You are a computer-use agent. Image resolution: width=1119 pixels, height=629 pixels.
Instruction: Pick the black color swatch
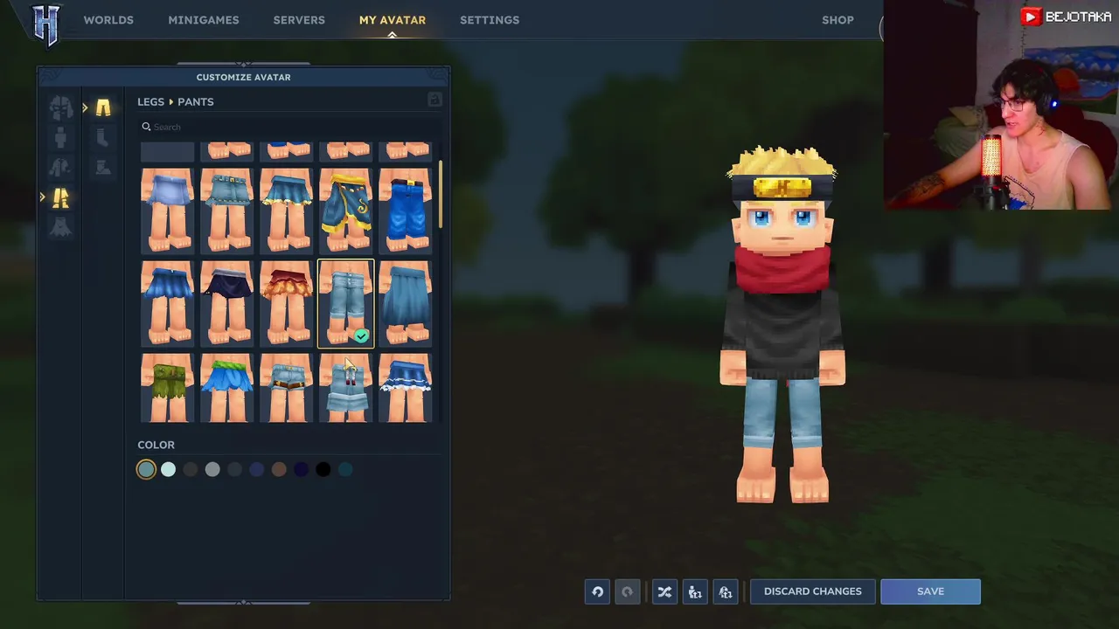click(x=323, y=469)
